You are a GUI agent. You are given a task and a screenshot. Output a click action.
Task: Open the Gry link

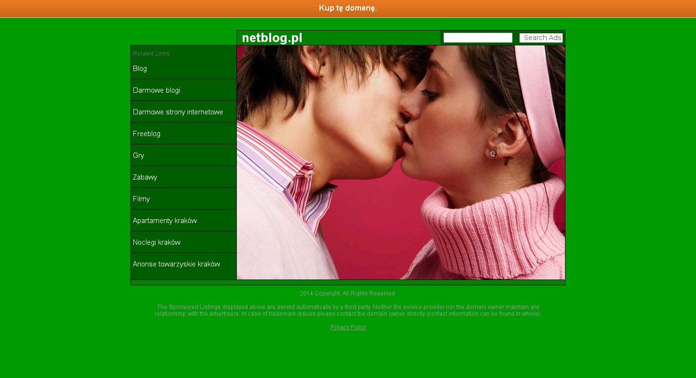(138, 155)
